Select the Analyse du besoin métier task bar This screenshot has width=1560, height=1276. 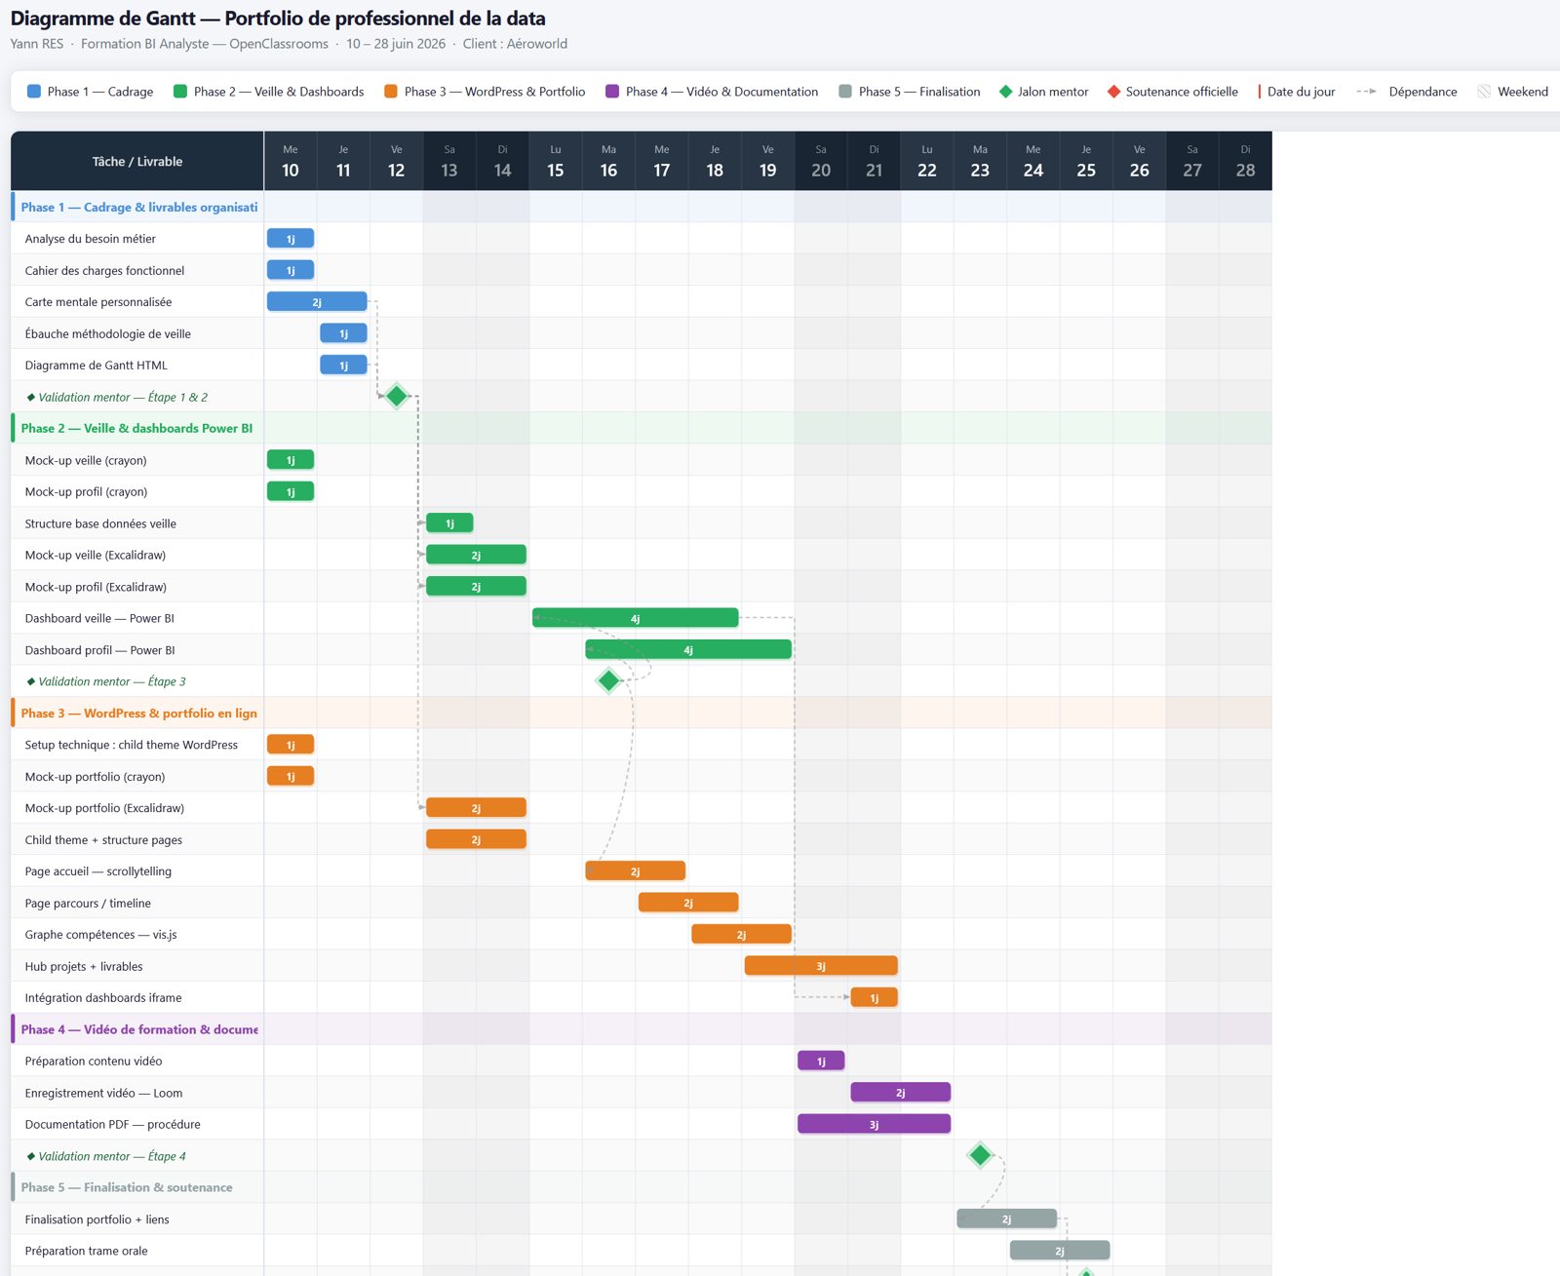[291, 238]
